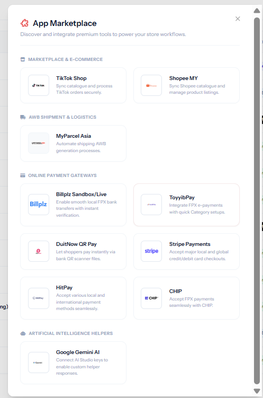Open the Google Gemini AI title

point(78,352)
